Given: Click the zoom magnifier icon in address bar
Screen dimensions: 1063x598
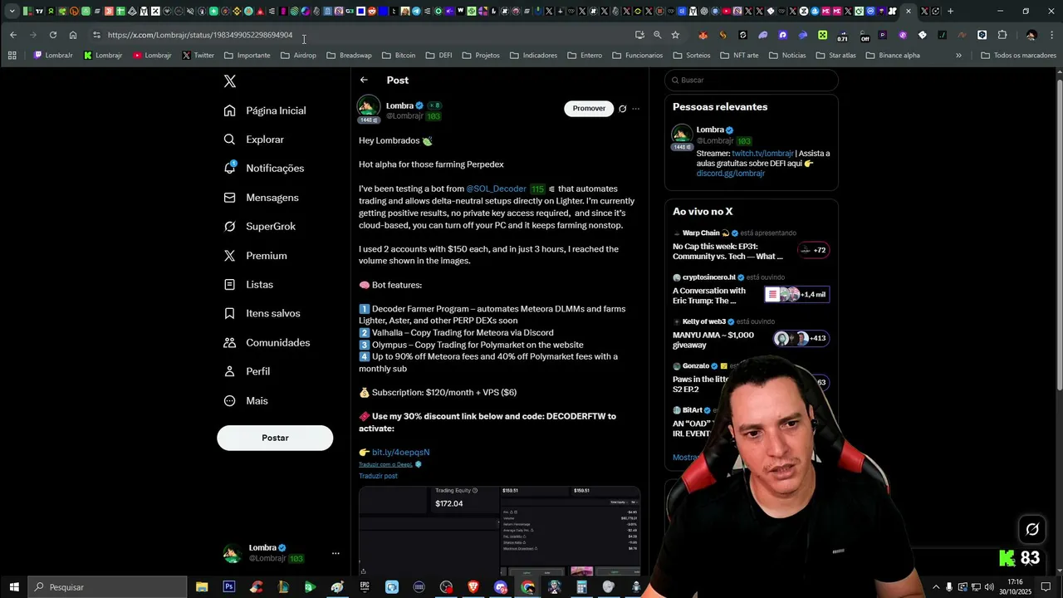Looking at the screenshot, I should [658, 35].
